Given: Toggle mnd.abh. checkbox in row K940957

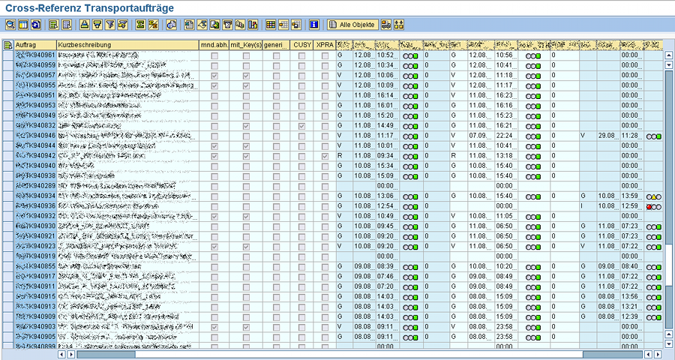Looking at the screenshot, I should click(214, 76).
